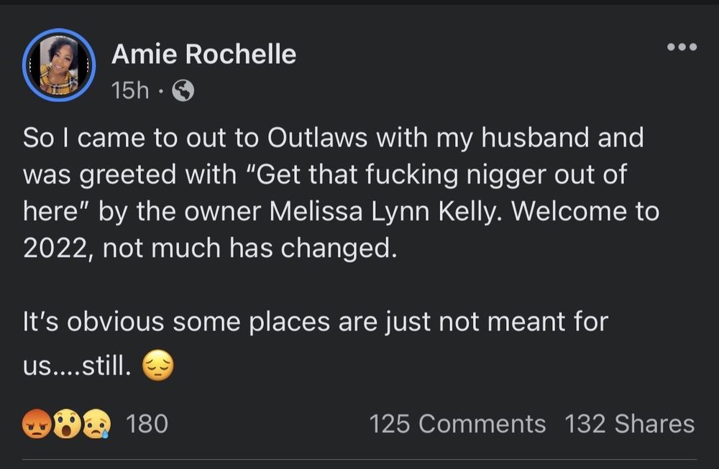Viewport: 719px width, 469px height.
Task: Open Amie Rochelle's profile picture
Action: click(58, 65)
